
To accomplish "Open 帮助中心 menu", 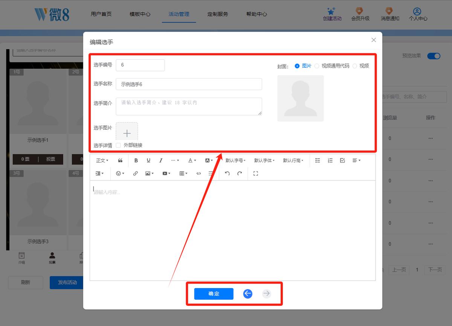I will point(257,14).
